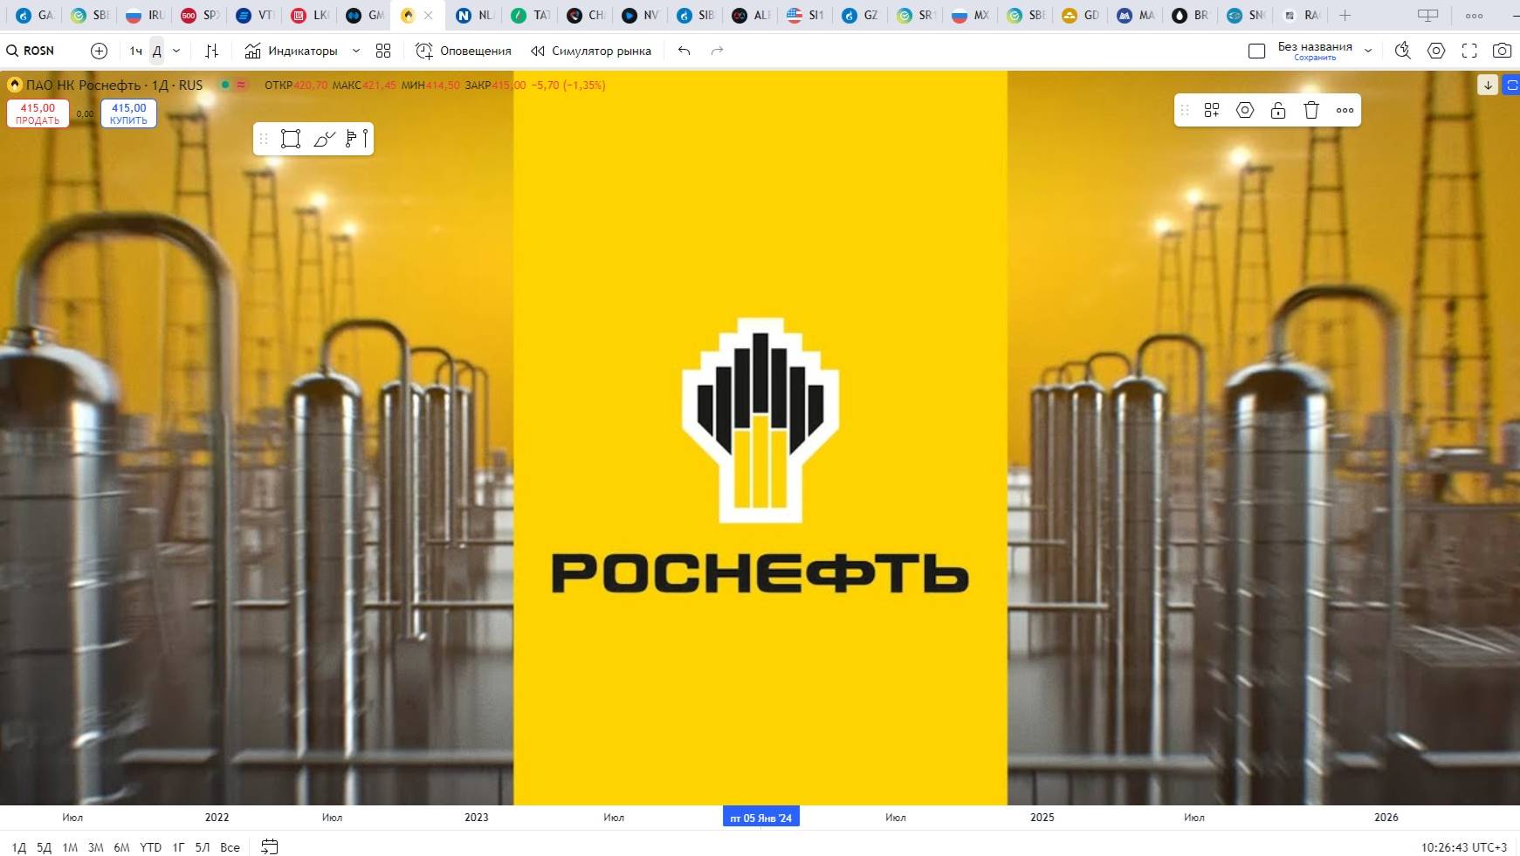Switch to the SBE browser tab after GA
The height and width of the screenshot is (856, 1520).
pos(89,15)
